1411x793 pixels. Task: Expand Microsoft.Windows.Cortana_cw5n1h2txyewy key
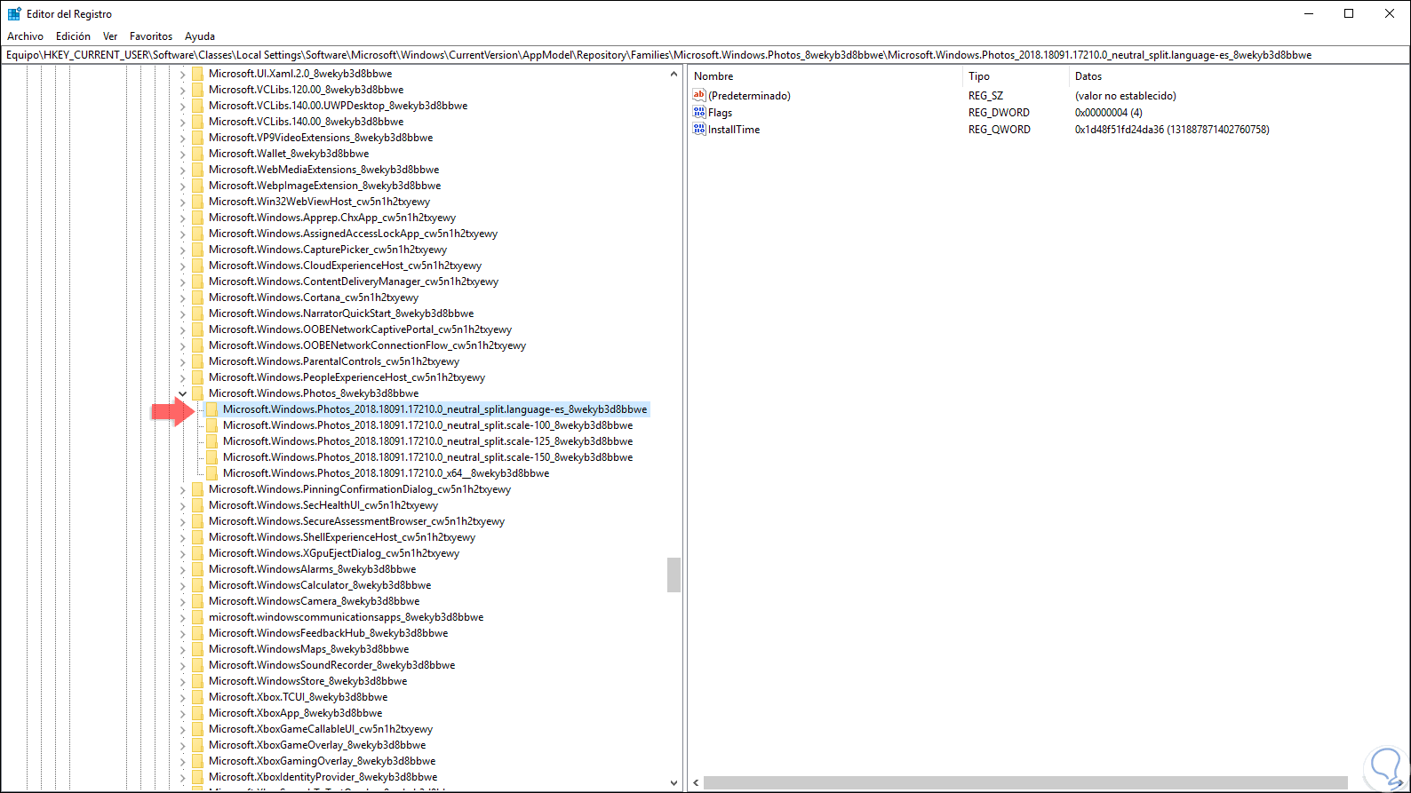183,297
